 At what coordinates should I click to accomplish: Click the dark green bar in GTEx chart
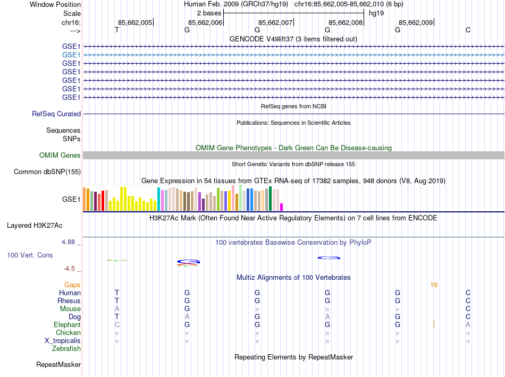270,199
